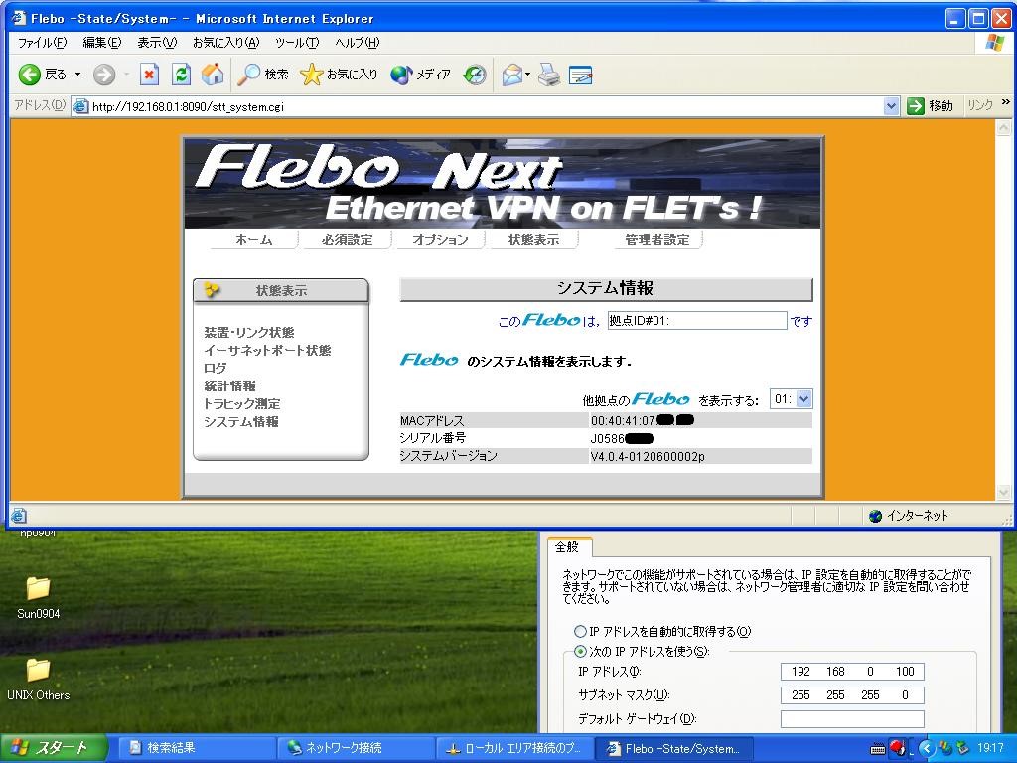Open the Mail icon dropdown arrow
The height and width of the screenshot is (763, 1017).
(528, 75)
